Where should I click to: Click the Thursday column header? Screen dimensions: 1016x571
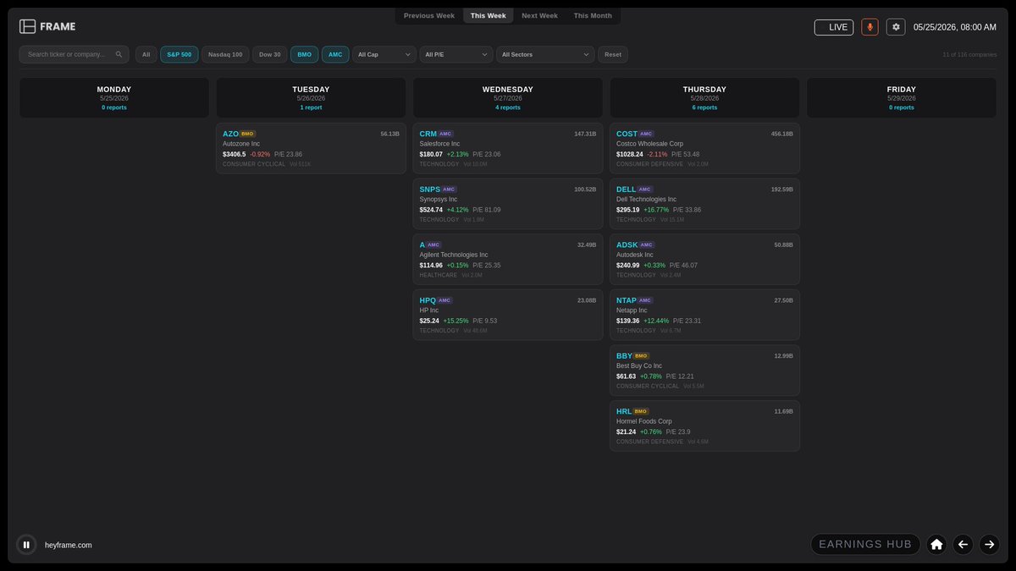(704, 98)
